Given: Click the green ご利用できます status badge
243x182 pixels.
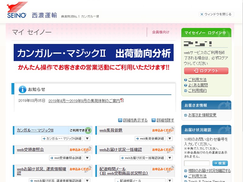Looking at the screenshot, I should [x=80, y=130].
